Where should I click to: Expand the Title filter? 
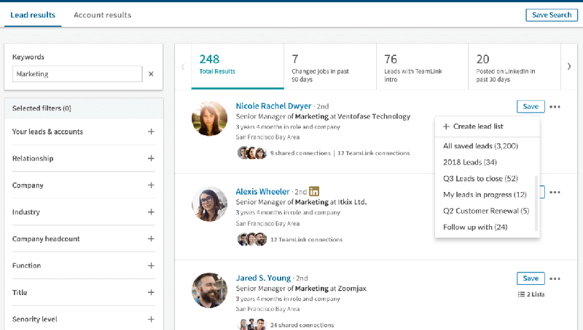coord(151,292)
